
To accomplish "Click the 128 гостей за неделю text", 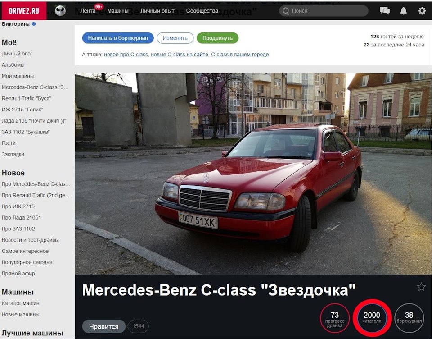I will [397, 37].
